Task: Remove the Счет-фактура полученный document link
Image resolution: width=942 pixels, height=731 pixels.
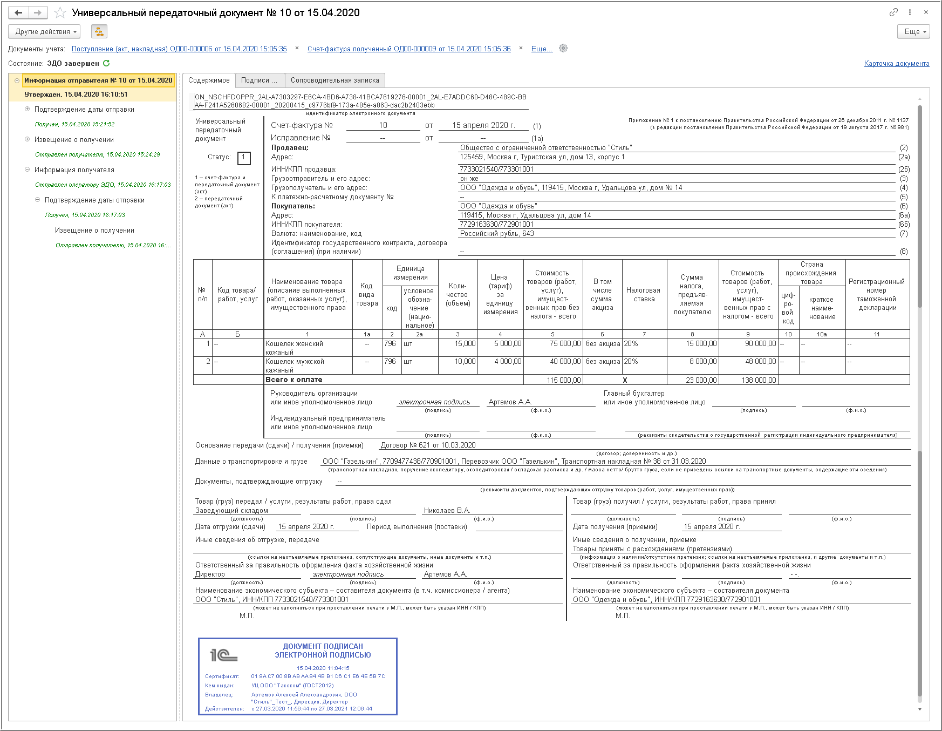Action: tap(521, 48)
